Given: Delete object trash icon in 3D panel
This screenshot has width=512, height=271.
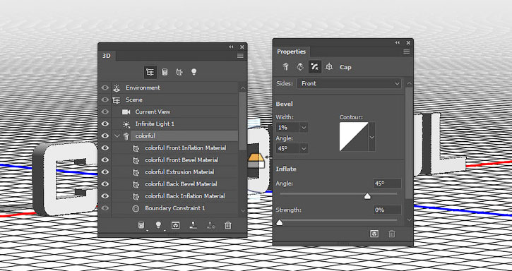Looking at the screenshot, I should click(x=228, y=225).
